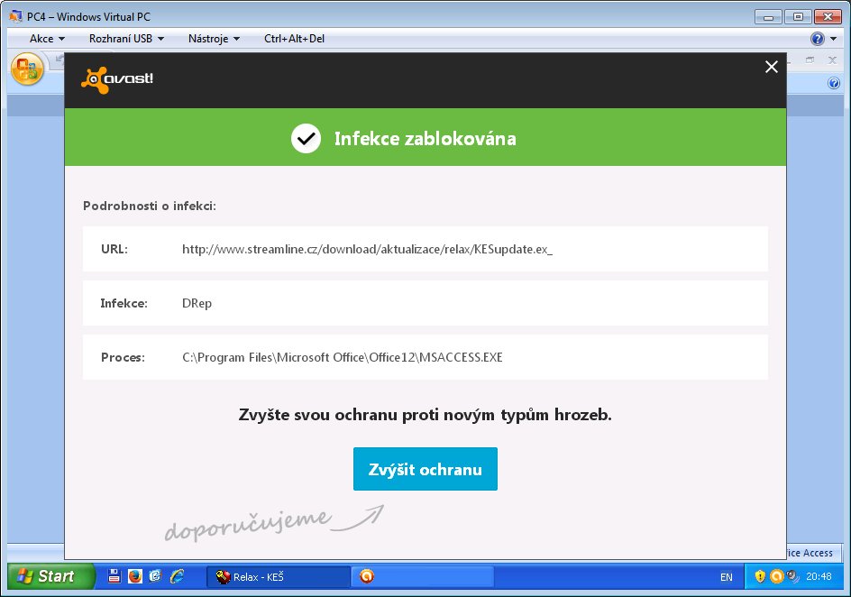The image size is (851, 597).
Task: Close the avast infection alert dialog
Action: tap(772, 67)
